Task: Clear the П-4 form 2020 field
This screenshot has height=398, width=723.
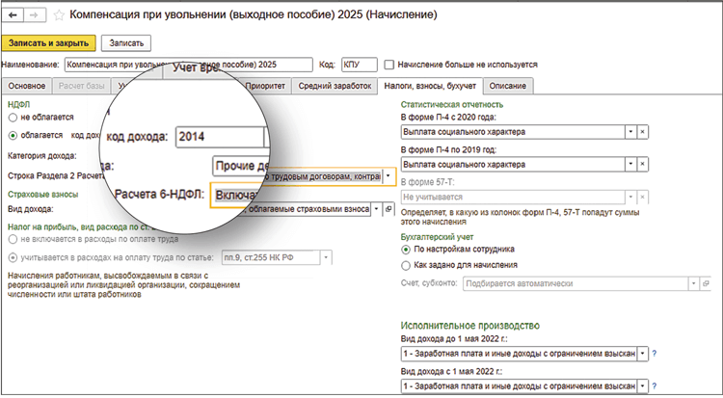Action: coord(643,131)
